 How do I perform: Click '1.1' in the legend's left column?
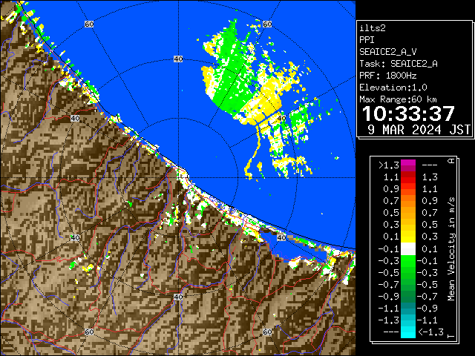391,177
